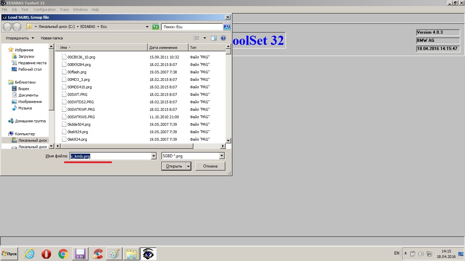Click the EDIABAS eye icon in taskbar

148,254
